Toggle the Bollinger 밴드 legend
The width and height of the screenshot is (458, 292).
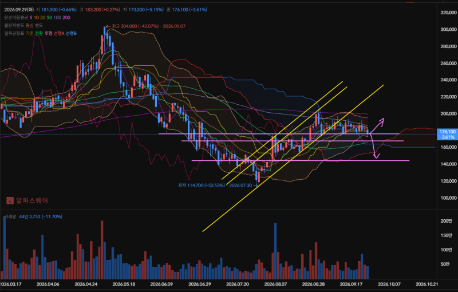pyautogui.click(x=39, y=25)
